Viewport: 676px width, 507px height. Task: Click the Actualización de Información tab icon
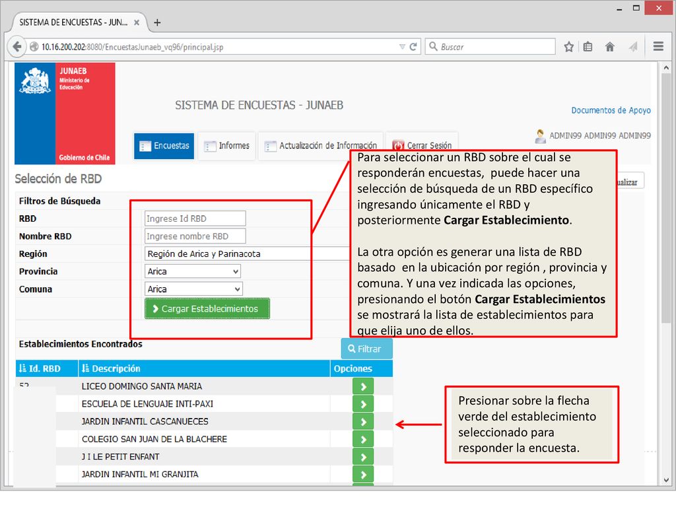[x=270, y=147]
